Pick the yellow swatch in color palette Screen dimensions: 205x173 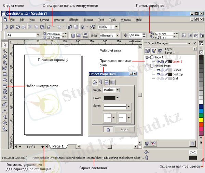coord(201,120)
